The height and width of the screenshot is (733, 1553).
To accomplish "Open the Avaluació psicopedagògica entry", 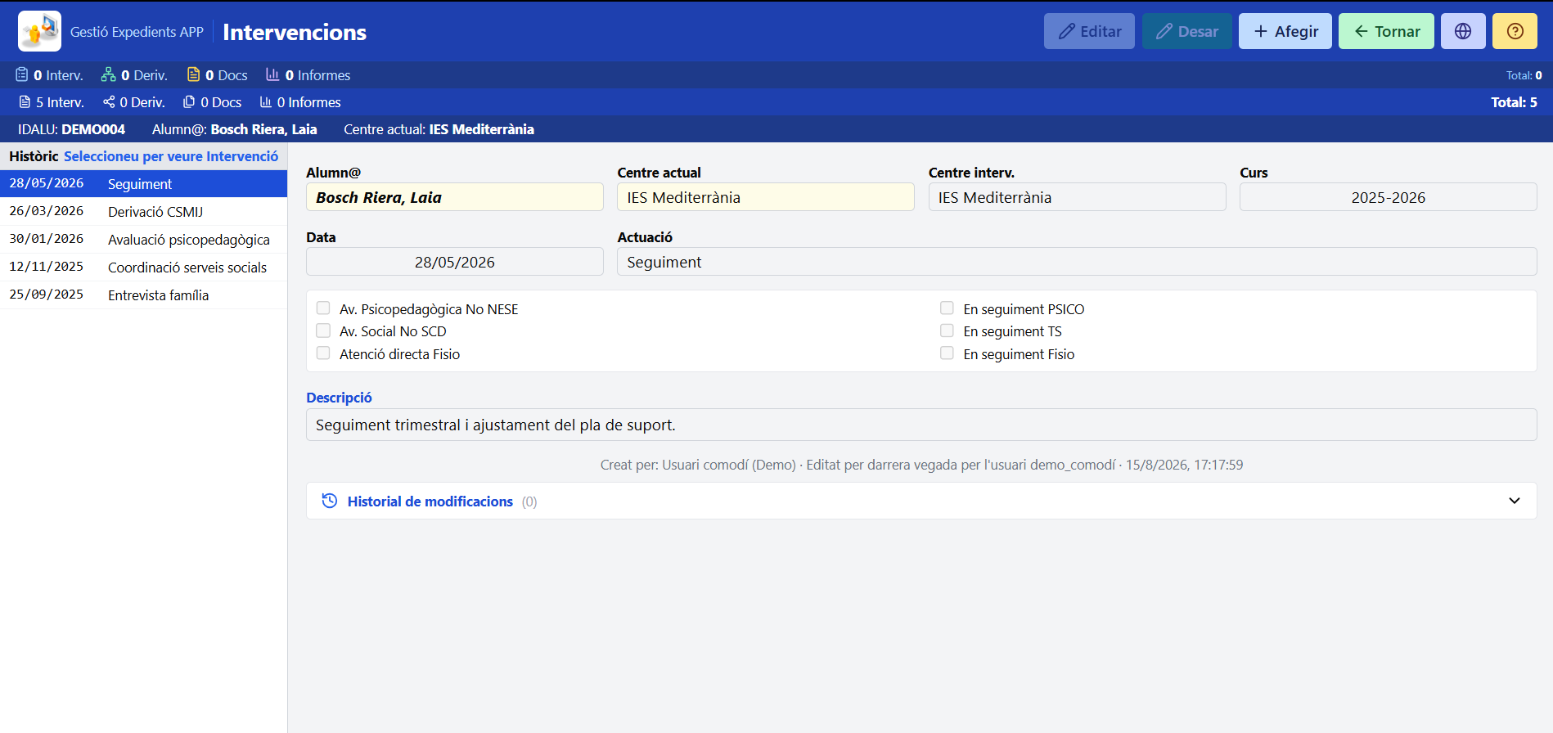I will click(143, 240).
